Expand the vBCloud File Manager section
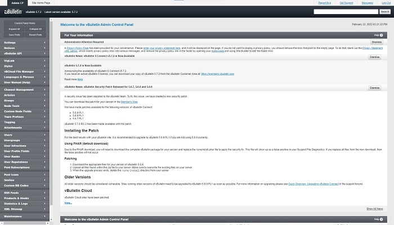The image size is (394, 225). coord(25,71)
